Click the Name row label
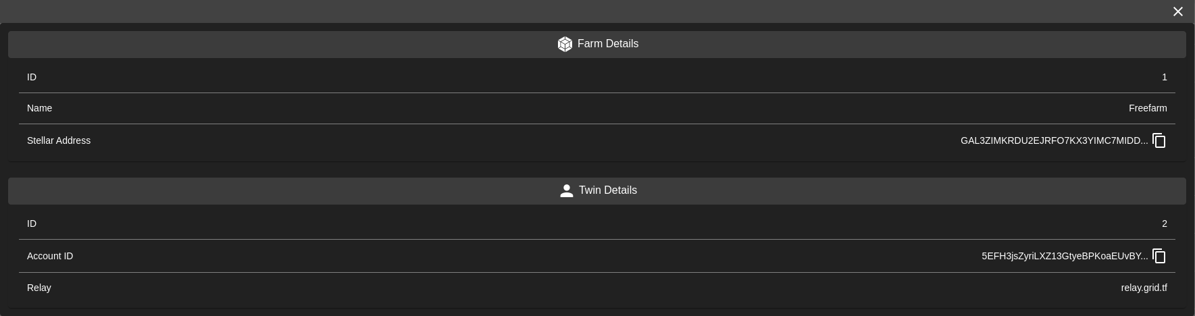 coord(39,108)
